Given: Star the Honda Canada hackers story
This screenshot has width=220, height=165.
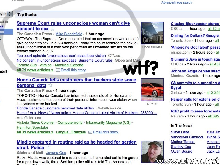Looking at the screenshot, I should tap(50, 85).
